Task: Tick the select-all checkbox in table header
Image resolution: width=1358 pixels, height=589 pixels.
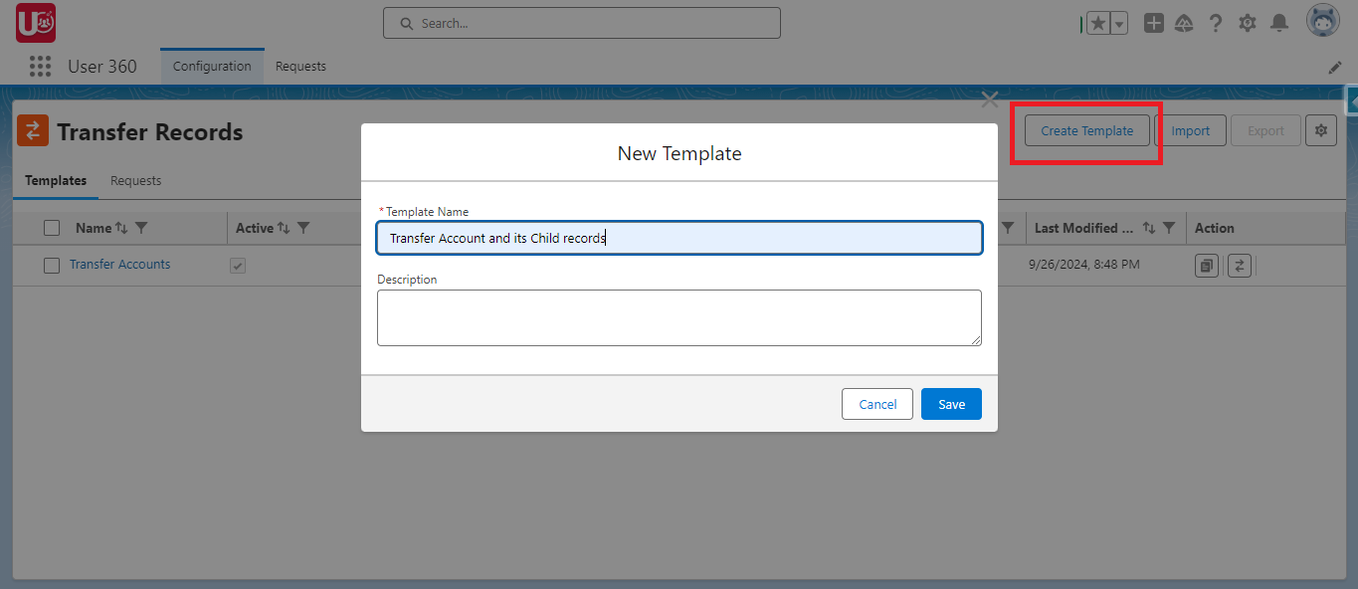Action: 52,228
